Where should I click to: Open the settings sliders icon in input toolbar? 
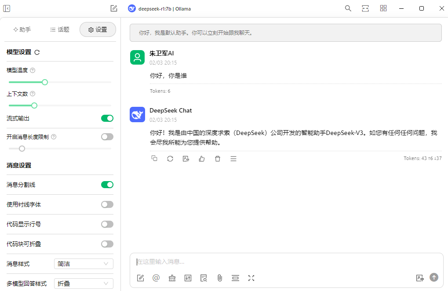coord(188,278)
